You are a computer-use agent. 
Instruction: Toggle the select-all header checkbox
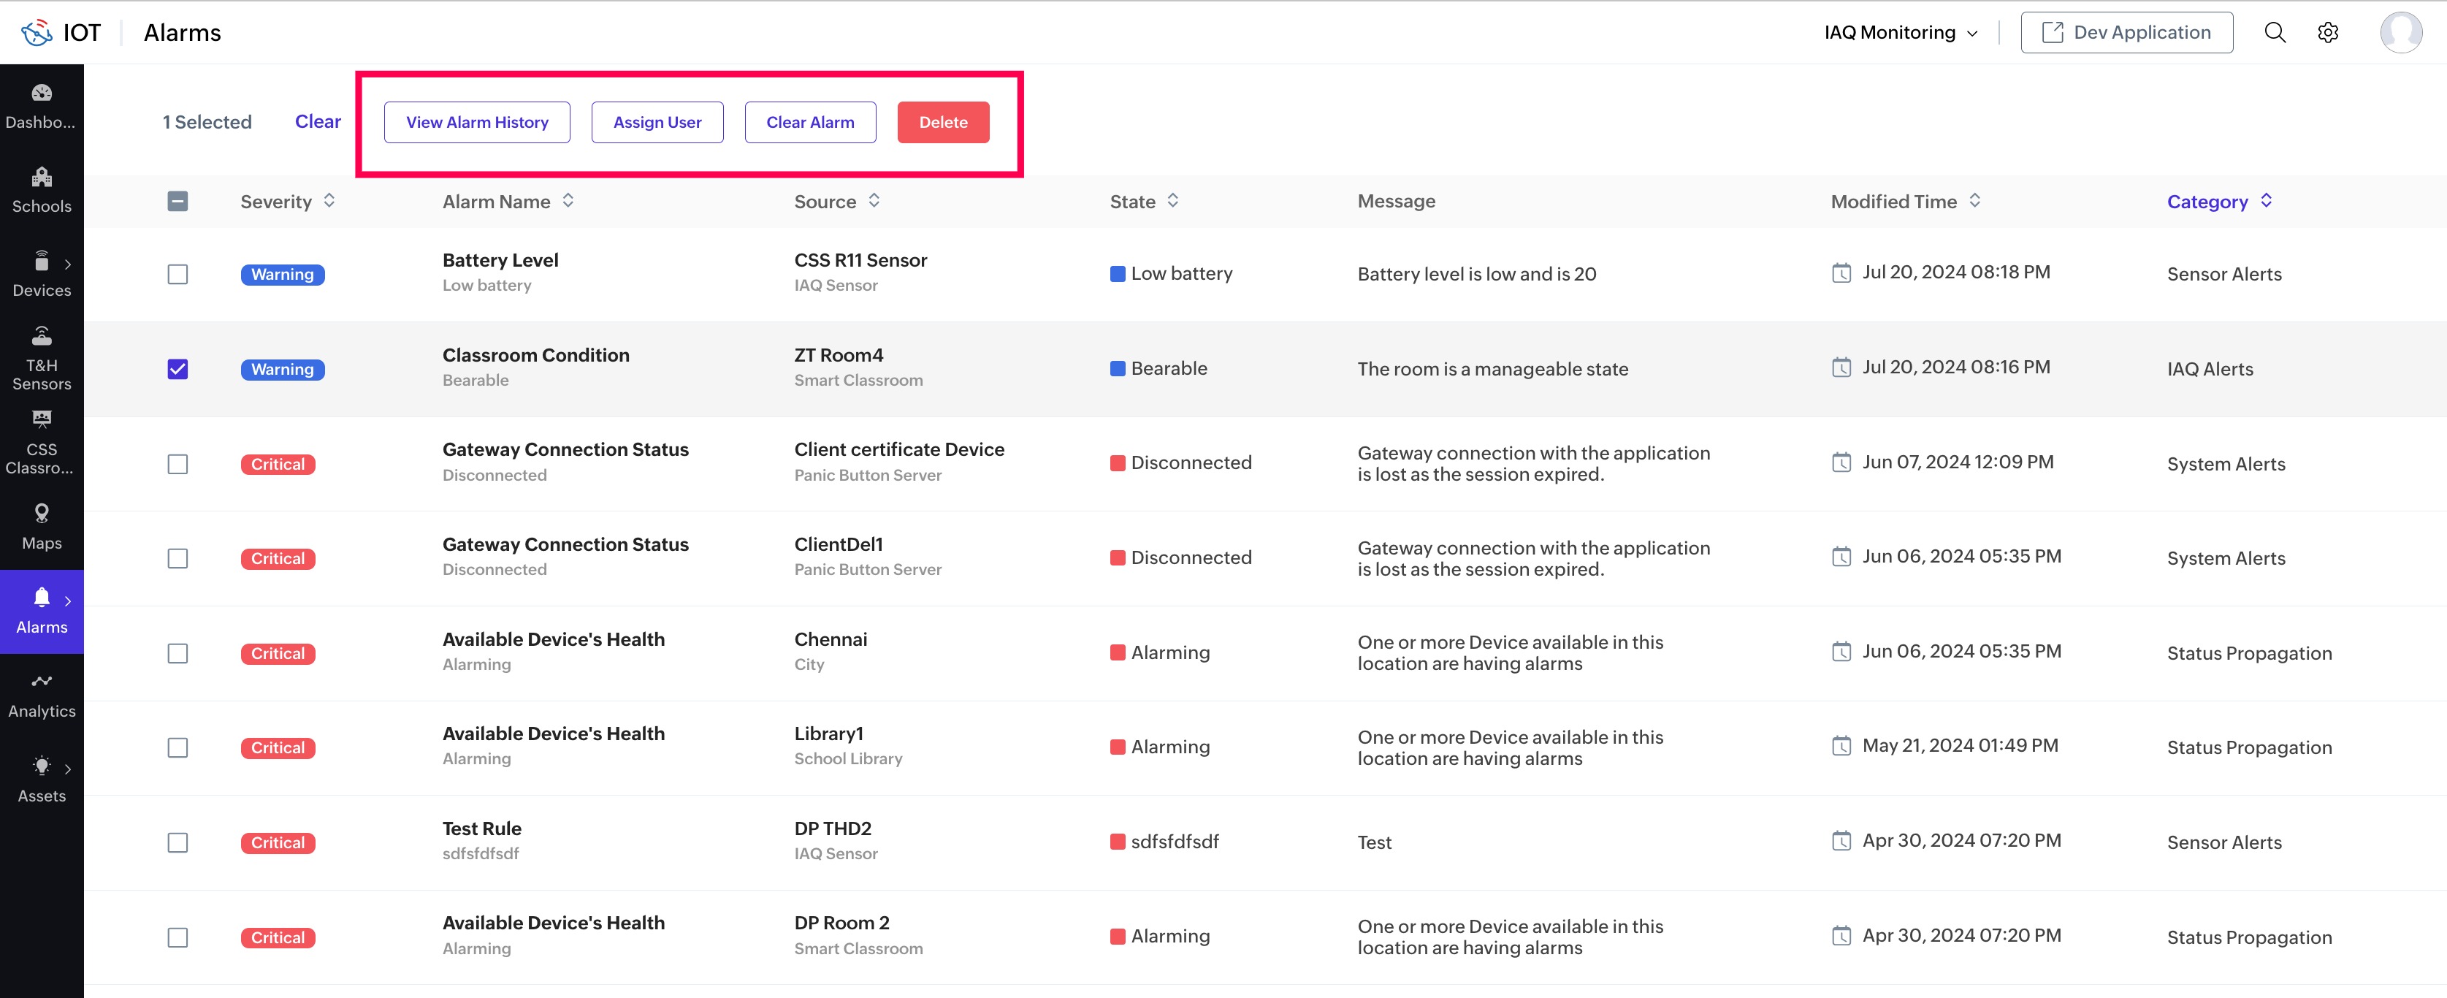pyautogui.click(x=177, y=202)
